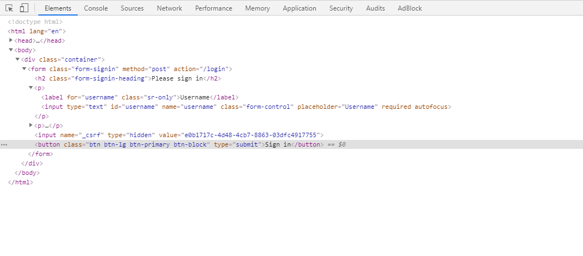Open the Memory tab

pos(257,8)
